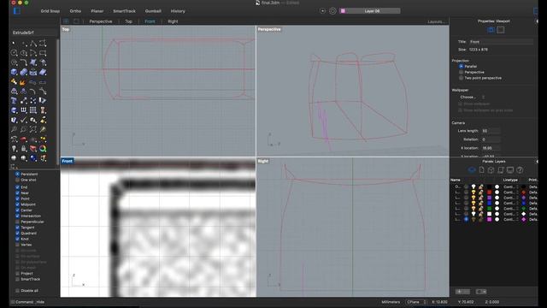
Task: Click the padlock Lock objects icon
Action: point(24,149)
